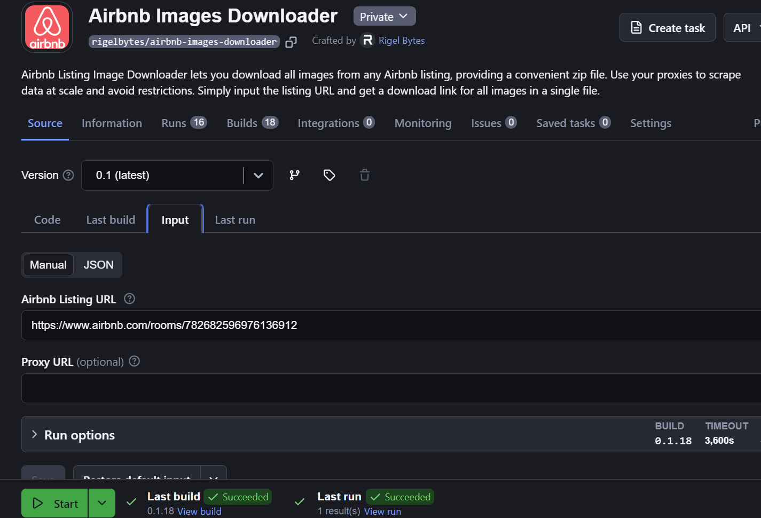Click the Start button
The height and width of the screenshot is (518, 761).
(x=54, y=503)
